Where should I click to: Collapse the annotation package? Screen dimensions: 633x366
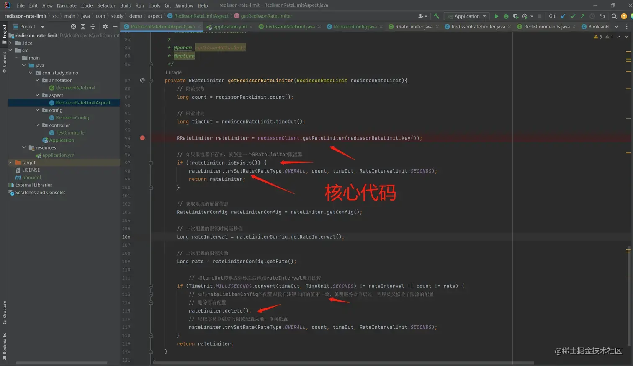(37, 80)
